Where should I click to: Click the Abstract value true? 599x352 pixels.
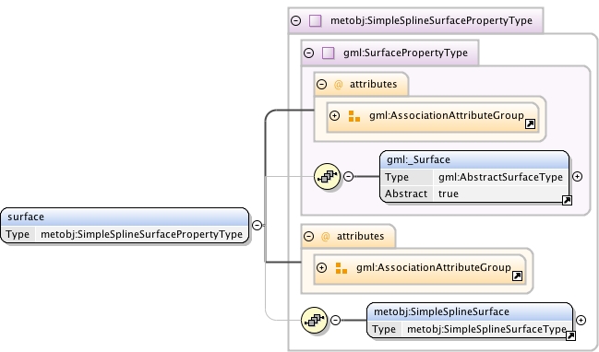449,194
